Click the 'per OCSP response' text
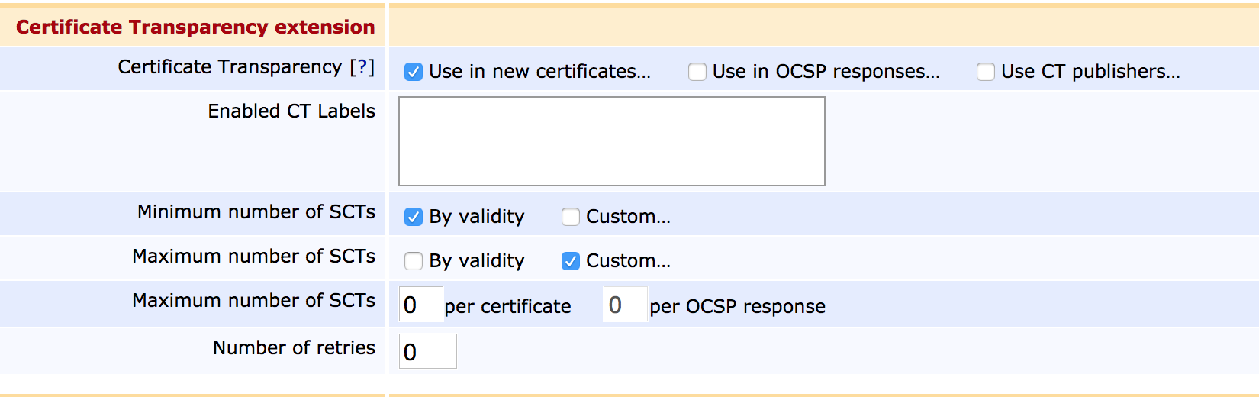This screenshot has height=397, width=1259. 737,306
